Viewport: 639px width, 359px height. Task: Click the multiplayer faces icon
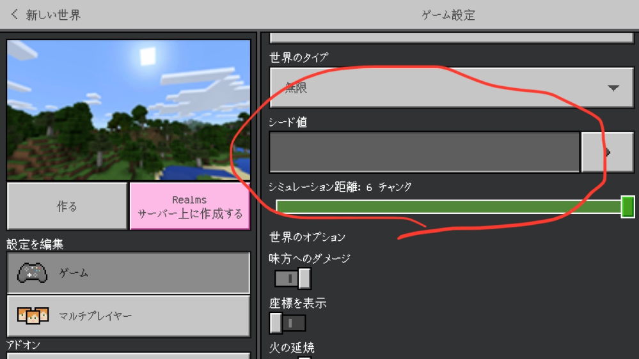[33, 316]
